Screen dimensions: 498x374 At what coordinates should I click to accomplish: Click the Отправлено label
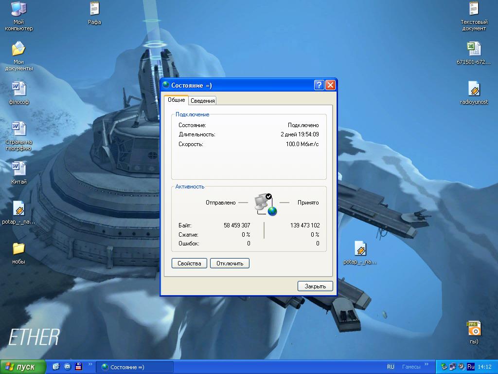tap(220, 203)
